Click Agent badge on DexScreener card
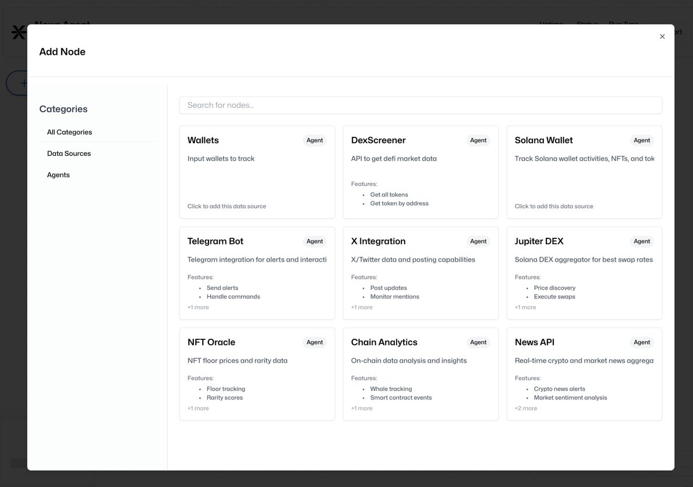693x487 pixels. pos(478,140)
